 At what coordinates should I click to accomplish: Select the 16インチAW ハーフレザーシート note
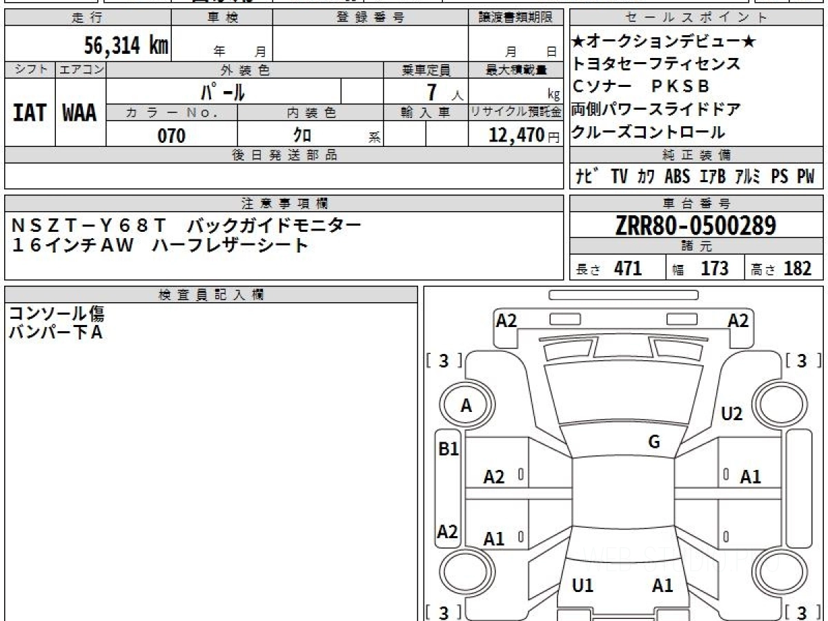tap(159, 245)
